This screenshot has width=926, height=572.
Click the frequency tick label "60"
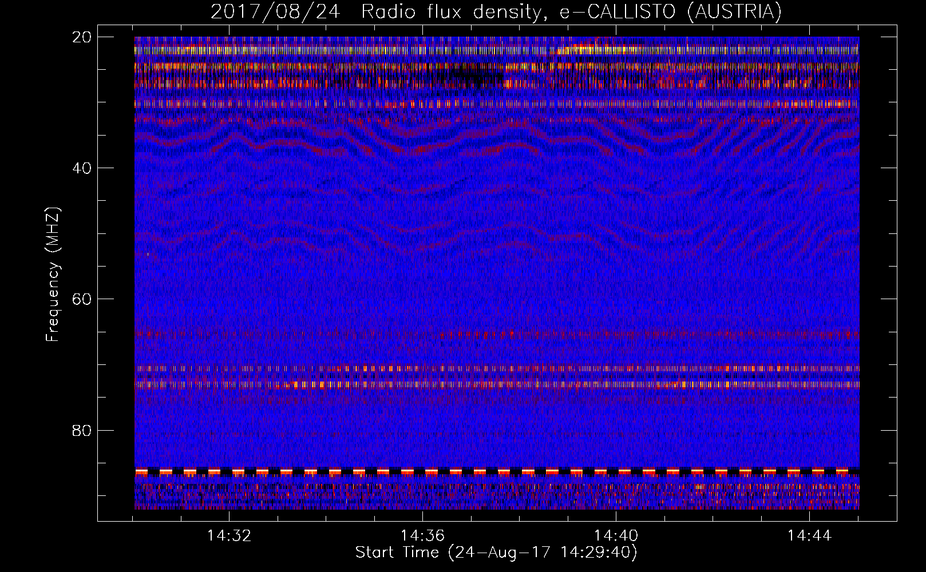[x=82, y=299]
